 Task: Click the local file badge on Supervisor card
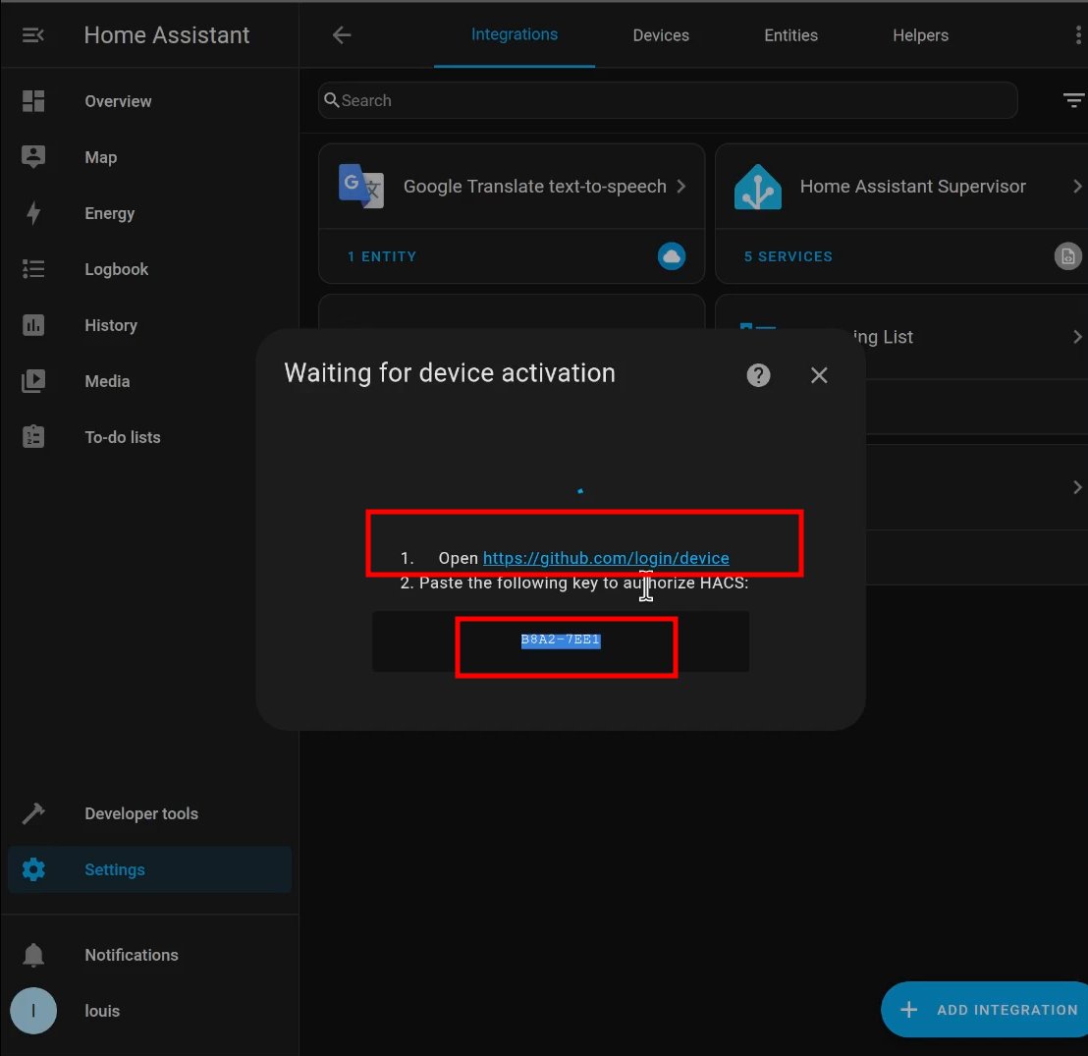click(x=1068, y=256)
